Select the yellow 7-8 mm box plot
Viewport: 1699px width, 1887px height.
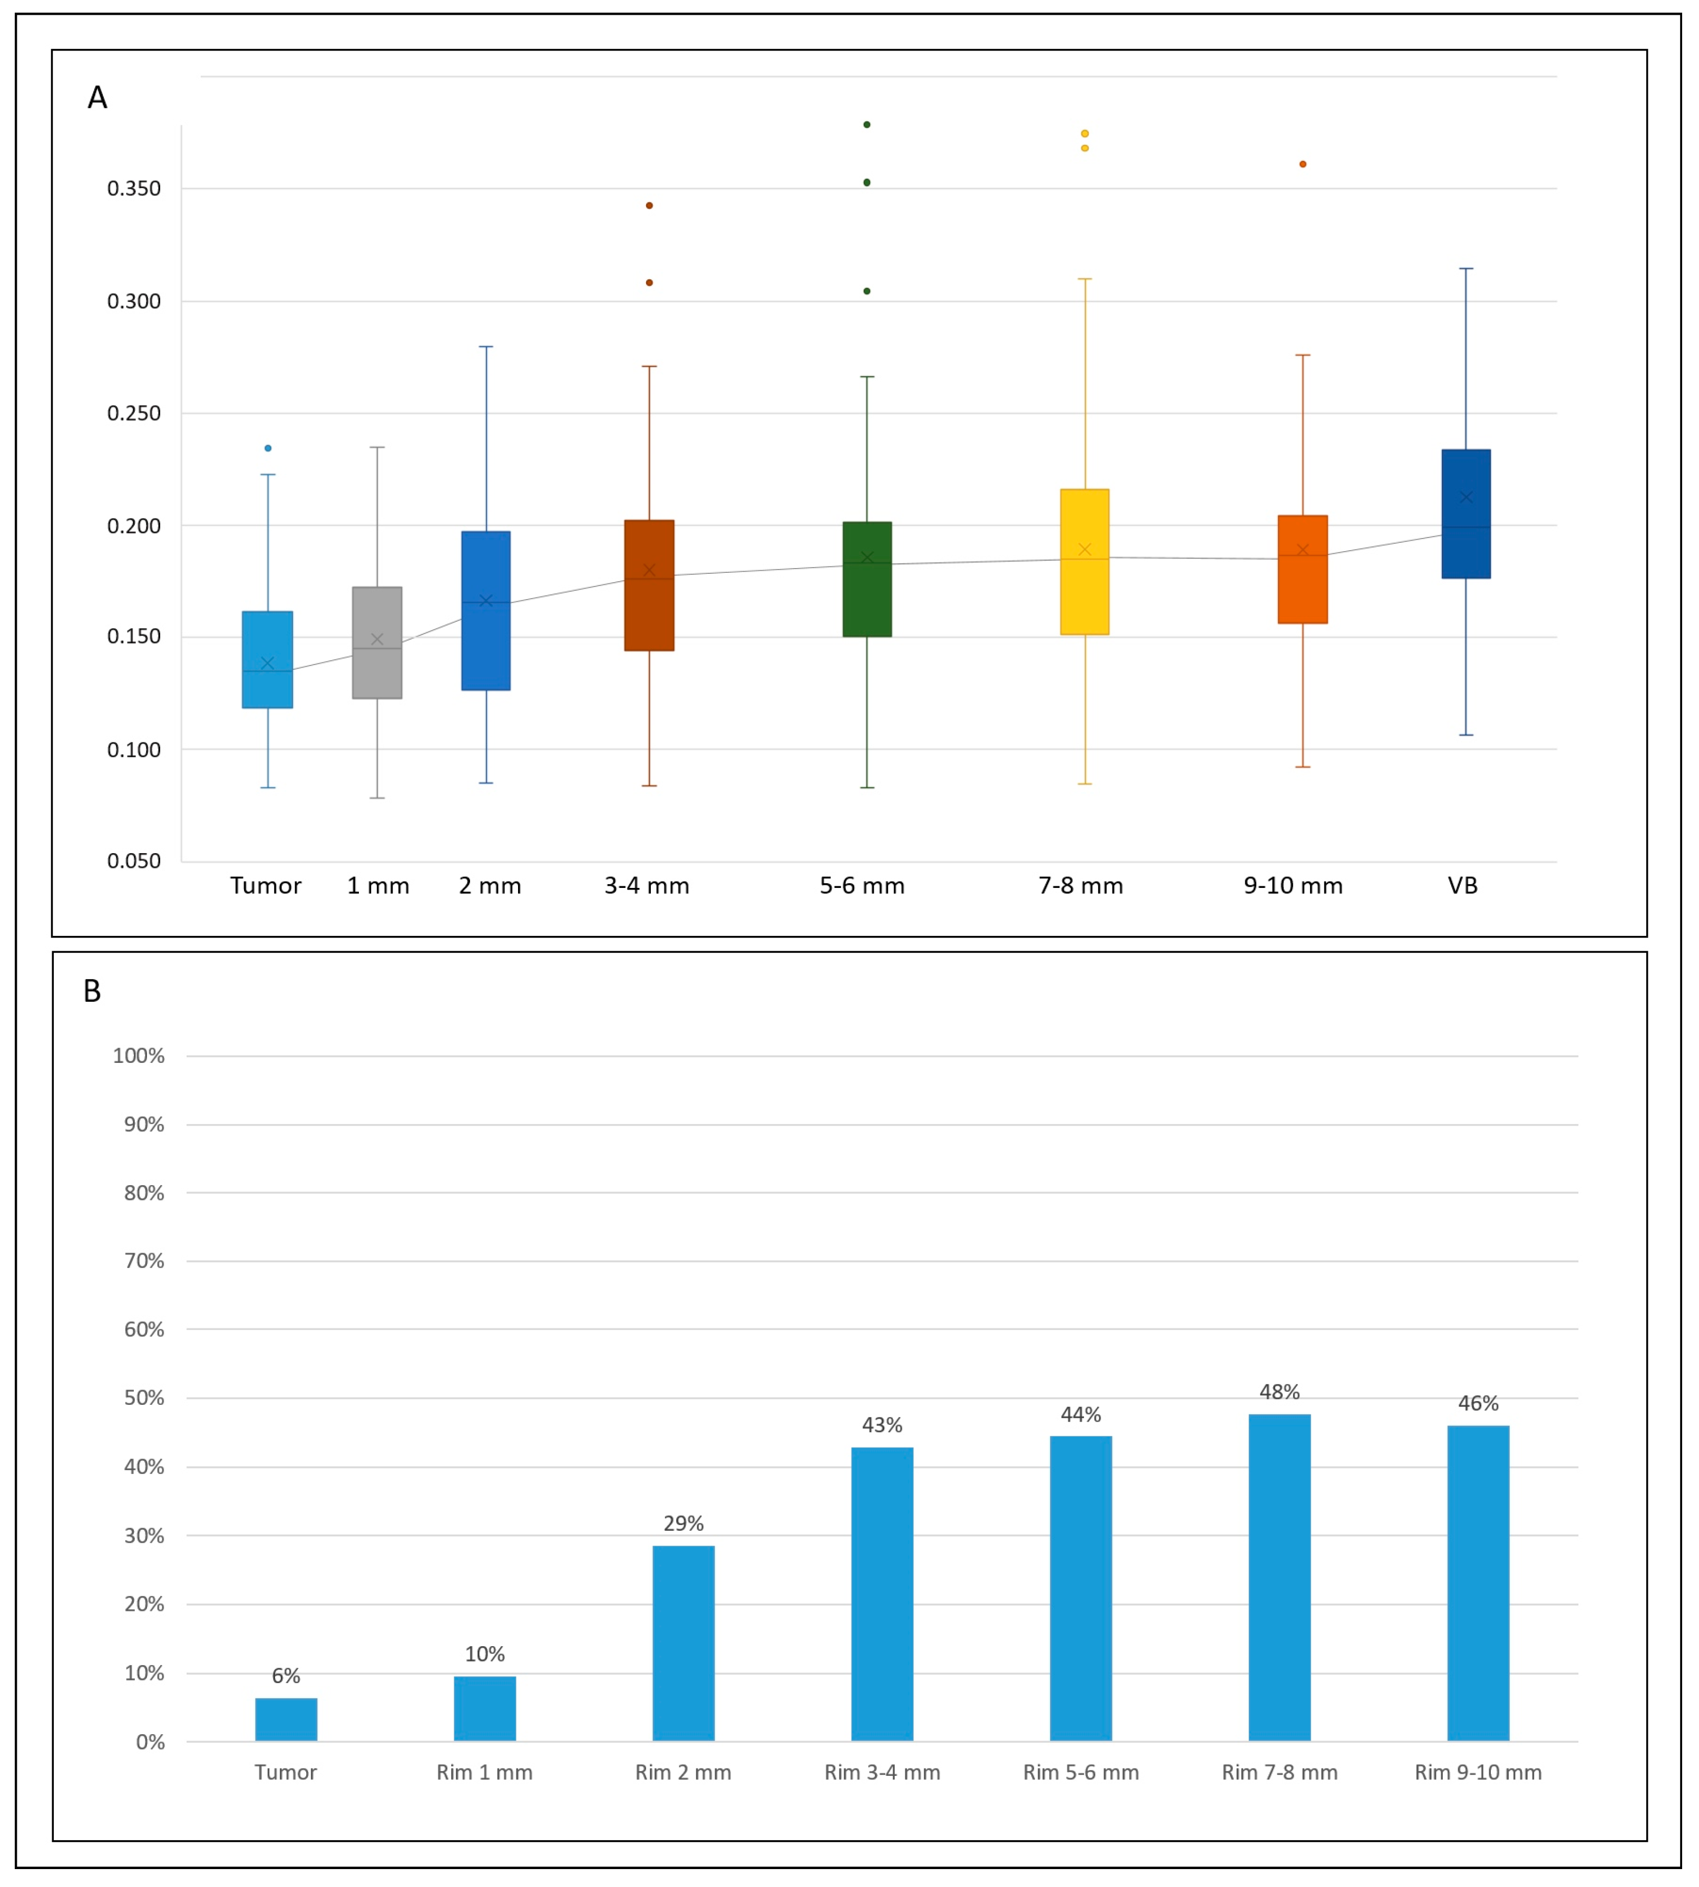[1085, 562]
